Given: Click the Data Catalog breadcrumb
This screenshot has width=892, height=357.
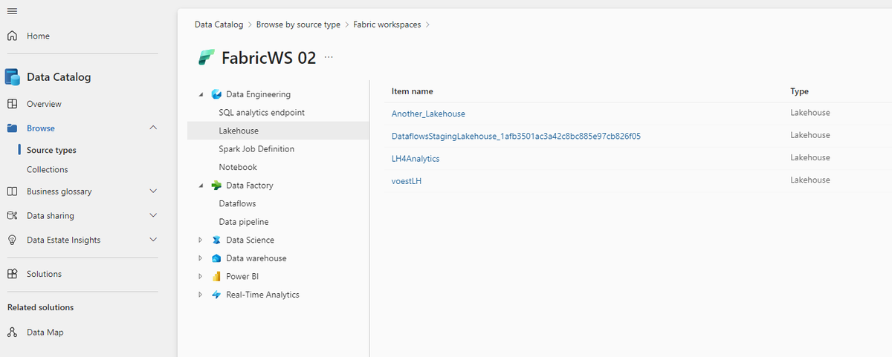Looking at the screenshot, I should coord(219,24).
